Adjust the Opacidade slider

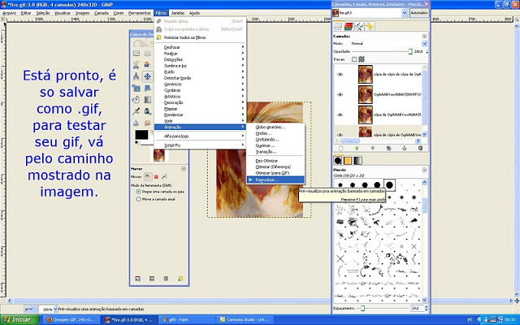pyautogui.click(x=382, y=50)
